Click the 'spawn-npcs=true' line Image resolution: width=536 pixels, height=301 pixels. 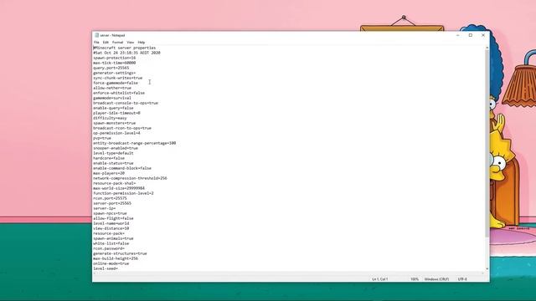click(110, 213)
